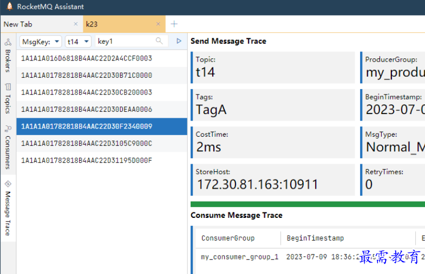Select message 1A1A1A01782818B4AAC22D30CB200003
The image size is (425, 274).
(x=102, y=92)
